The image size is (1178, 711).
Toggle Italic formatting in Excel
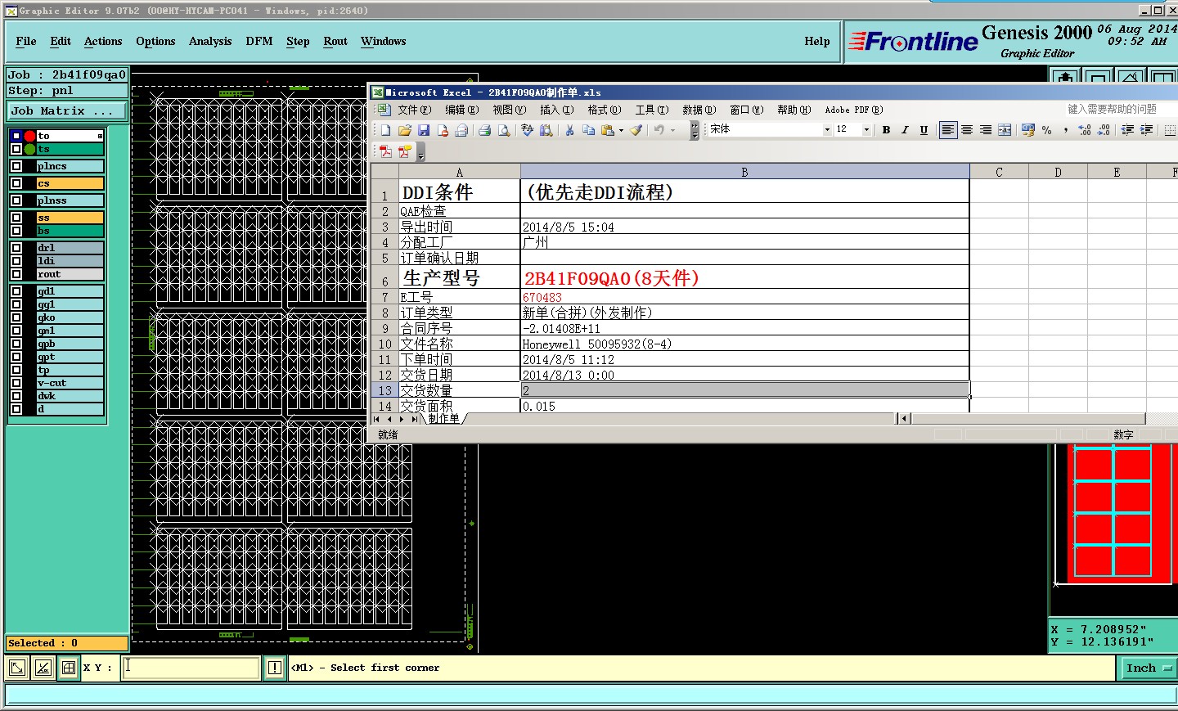point(905,130)
